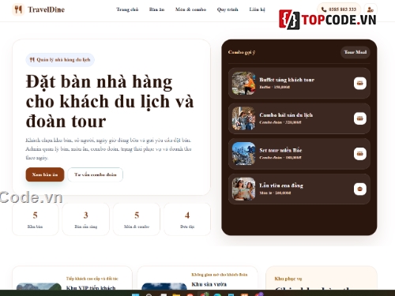Select the Set tour miền Bắc title
The image size is (395, 296).
[280, 150]
